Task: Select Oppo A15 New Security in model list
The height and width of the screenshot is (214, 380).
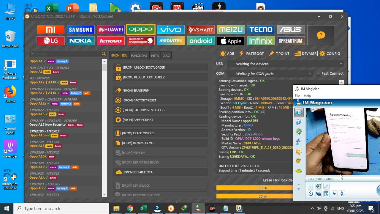Action: [x=47, y=125]
